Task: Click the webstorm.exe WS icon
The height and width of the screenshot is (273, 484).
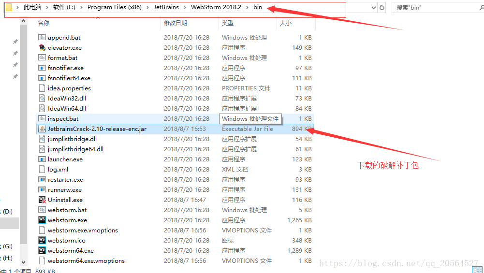Action: [x=42, y=220]
